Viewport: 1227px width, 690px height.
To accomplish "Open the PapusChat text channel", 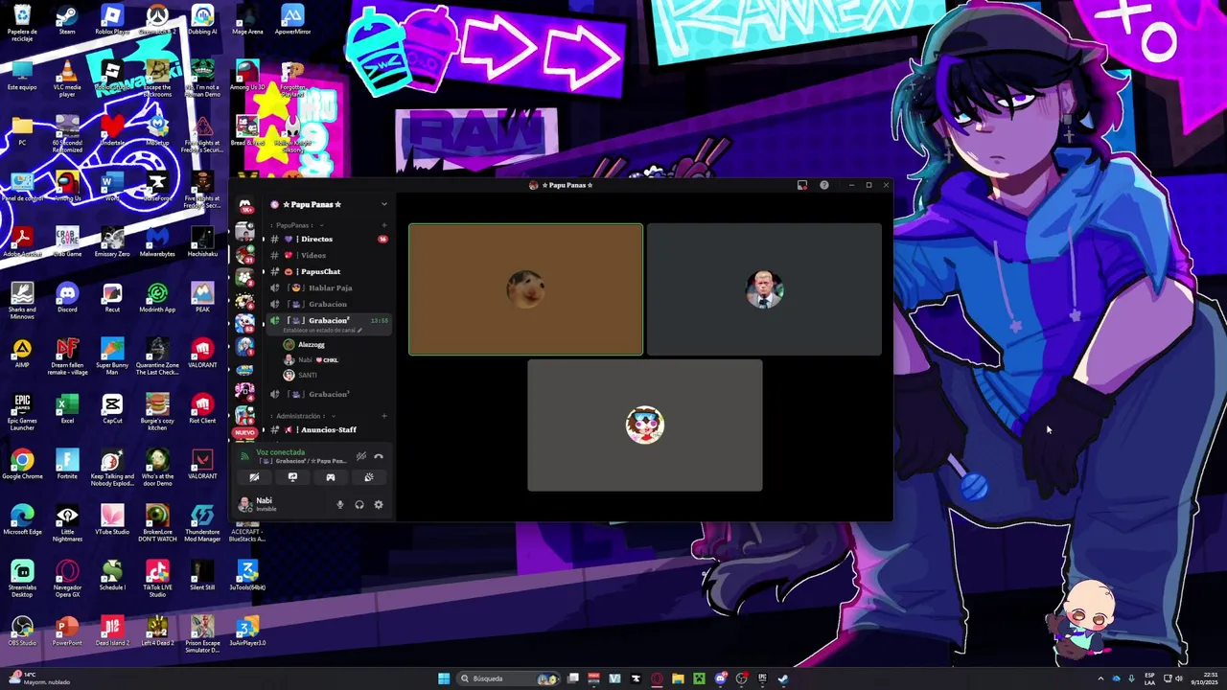I will pos(329,271).
